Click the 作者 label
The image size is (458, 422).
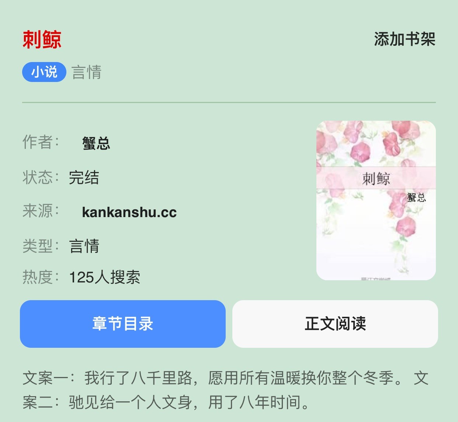pos(41,142)
